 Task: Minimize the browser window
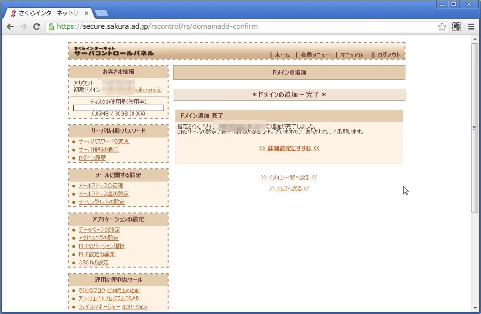(x=442, y=4)
